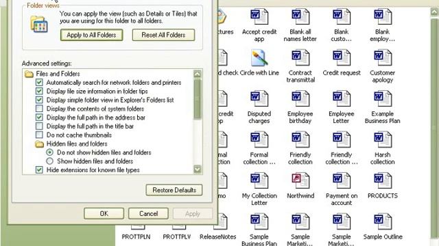Uncheck Display the full path in the address bar

point(39,118)
